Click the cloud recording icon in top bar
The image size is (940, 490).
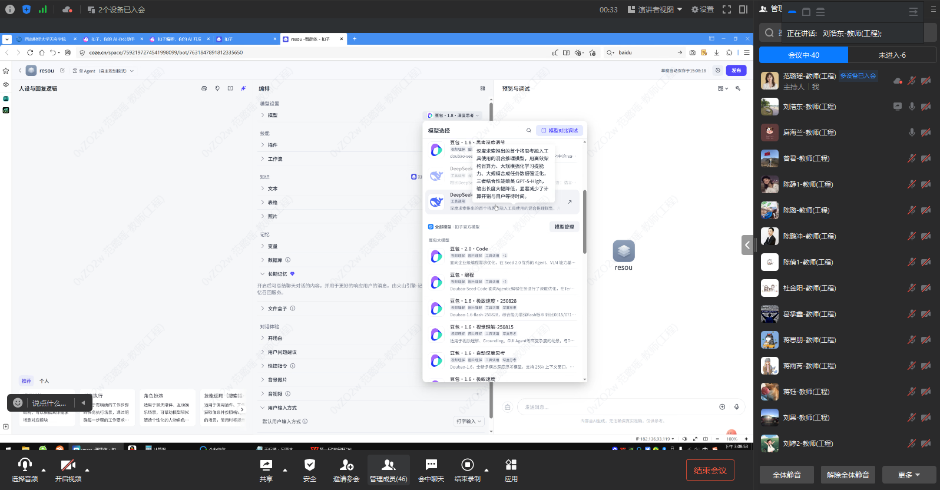67,9
